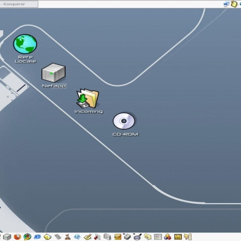Open the magnifier search launcher
This screenshot has width=241, height=241.
pyautogui.click(x=137, y=237)
